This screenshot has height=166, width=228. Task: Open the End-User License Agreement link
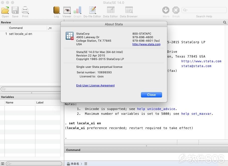click(95, 85)
